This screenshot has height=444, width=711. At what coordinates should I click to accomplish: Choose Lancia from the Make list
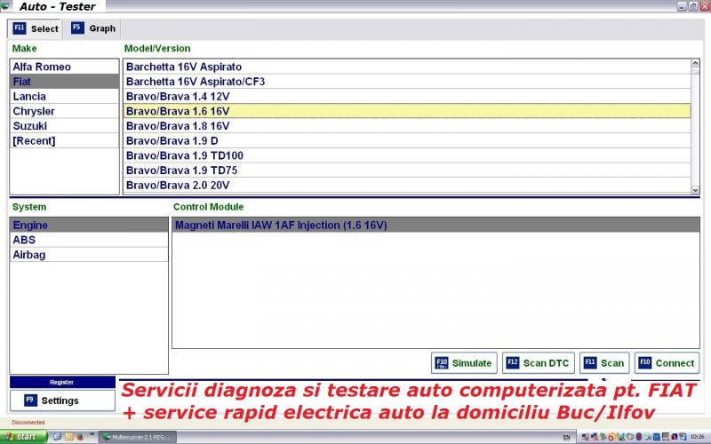[x=64, y=97]
